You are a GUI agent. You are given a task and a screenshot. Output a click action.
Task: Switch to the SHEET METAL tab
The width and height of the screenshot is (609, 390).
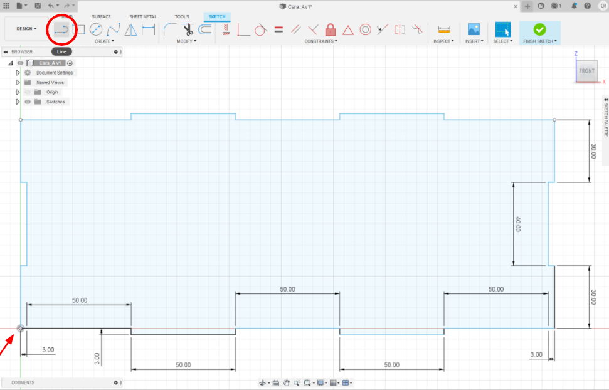pyautogui.click(x=143, y=17)
